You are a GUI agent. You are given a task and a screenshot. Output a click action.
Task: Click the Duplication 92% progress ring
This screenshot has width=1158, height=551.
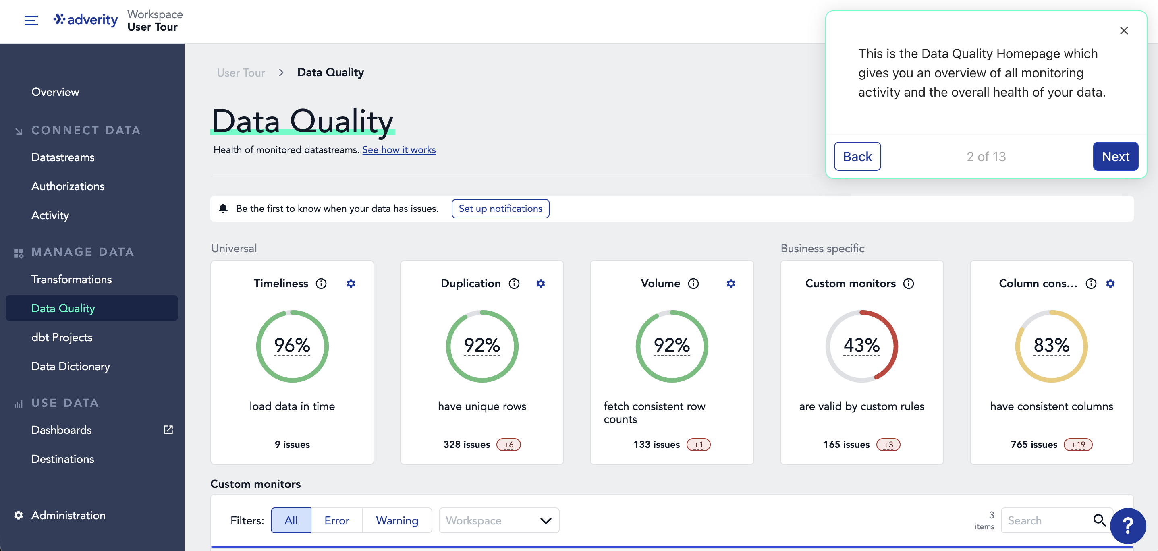pyautogui.click(x=482, y=346)
